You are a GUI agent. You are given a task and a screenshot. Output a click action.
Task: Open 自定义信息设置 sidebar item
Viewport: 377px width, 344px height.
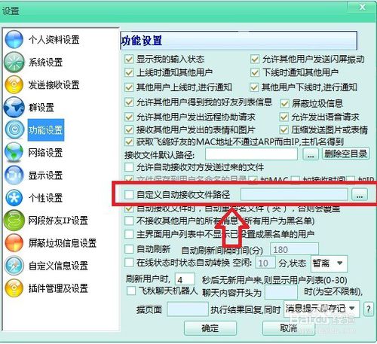click(58, 266)
